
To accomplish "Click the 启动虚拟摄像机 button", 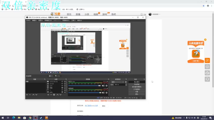I will (137, 87).
